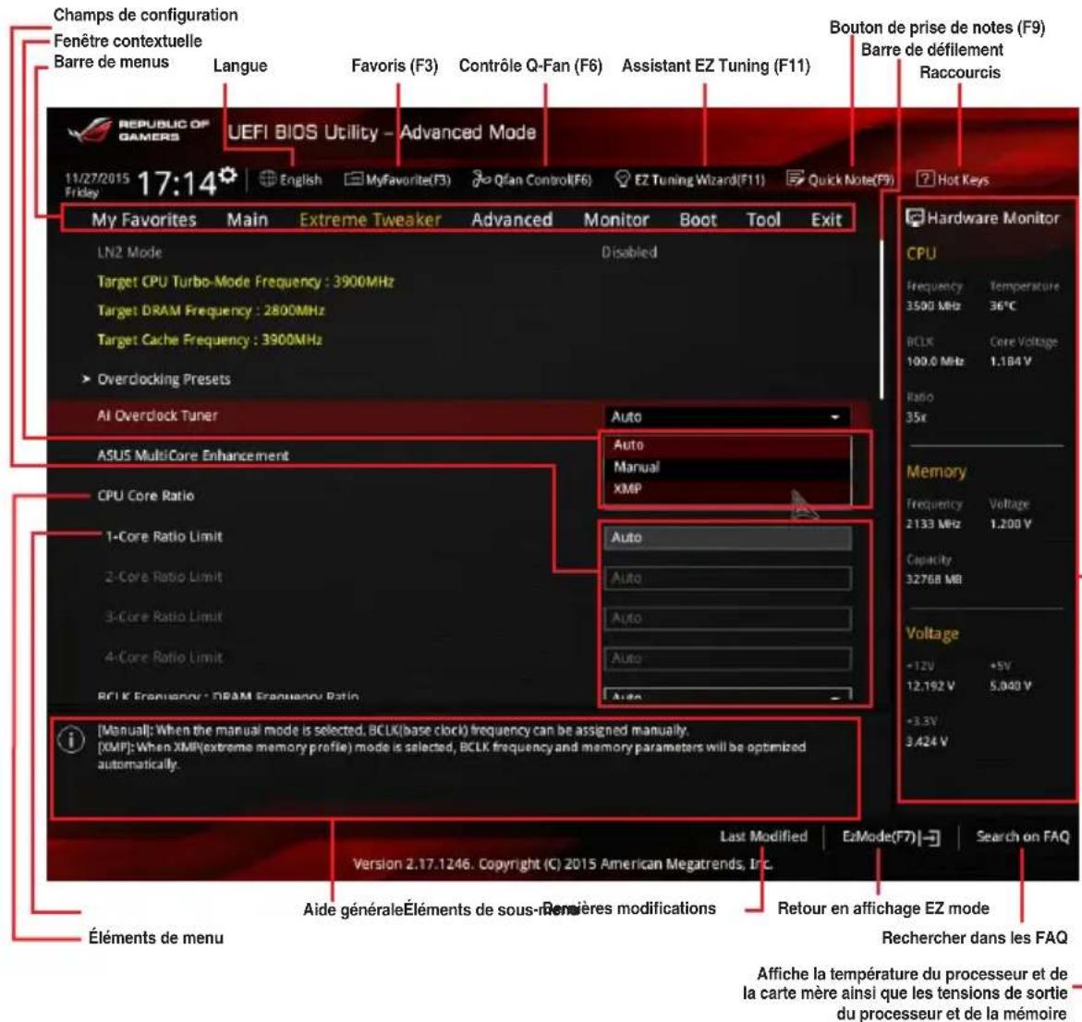1082x1022 pixels.
Task: Open the Tool tab
Action: [763, 219]
